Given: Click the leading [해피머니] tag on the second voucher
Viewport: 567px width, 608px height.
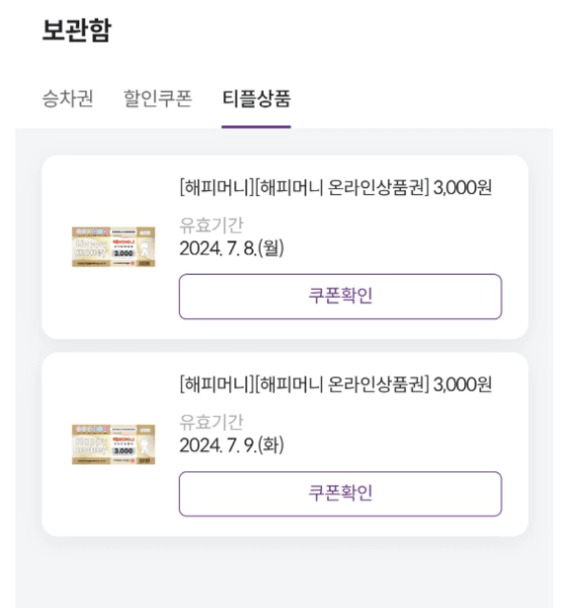Looking at the screenshot, I should (215, 385).
